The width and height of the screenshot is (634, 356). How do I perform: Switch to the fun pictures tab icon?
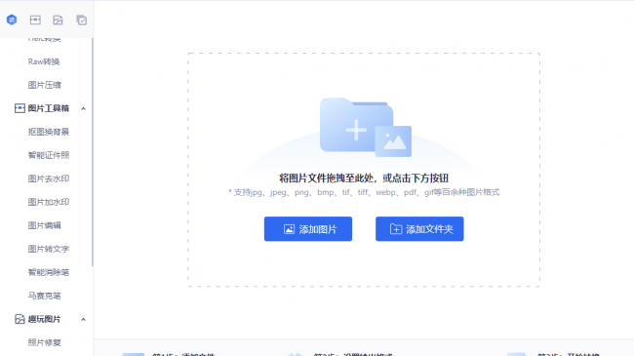[x=58, y=20]
